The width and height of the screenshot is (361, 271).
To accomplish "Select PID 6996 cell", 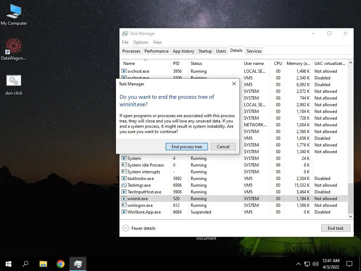I will pyautogui.click(x=177, y=185).
